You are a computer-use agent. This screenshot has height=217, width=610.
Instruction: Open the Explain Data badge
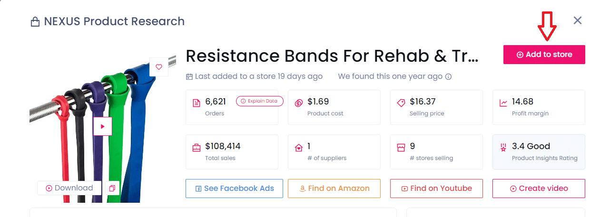coord(259,101)
